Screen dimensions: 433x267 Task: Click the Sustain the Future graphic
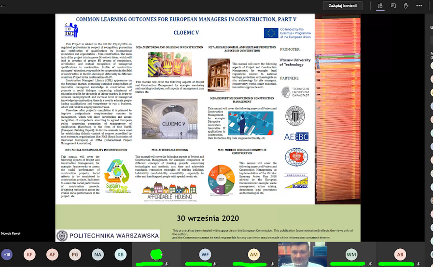coord(117,176)
